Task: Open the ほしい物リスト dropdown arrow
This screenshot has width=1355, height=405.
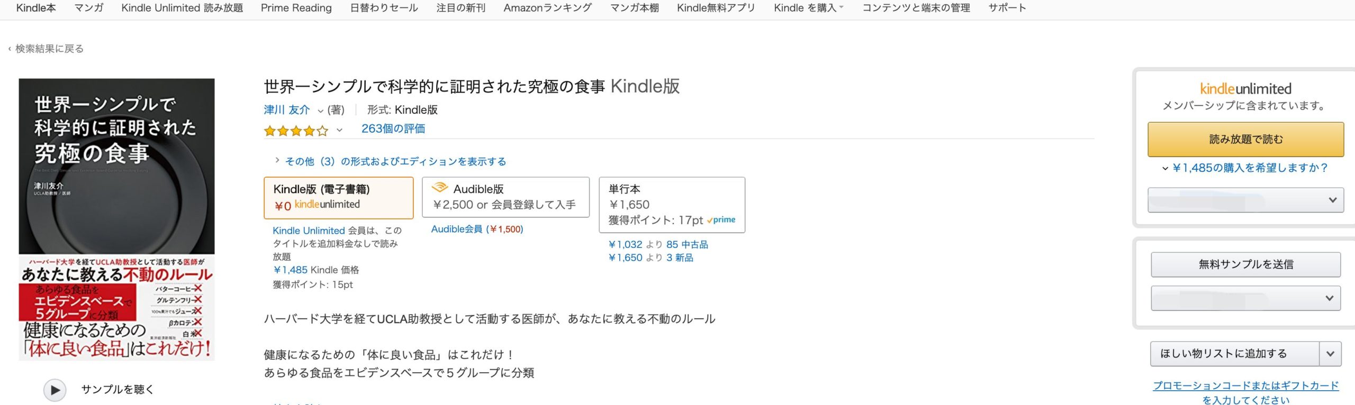Action: (1330, 354)
